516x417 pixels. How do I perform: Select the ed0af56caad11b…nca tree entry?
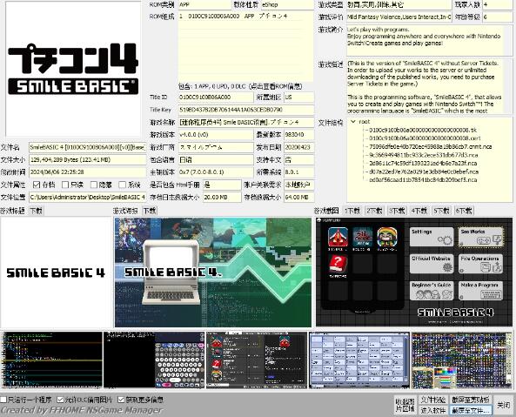423,180
